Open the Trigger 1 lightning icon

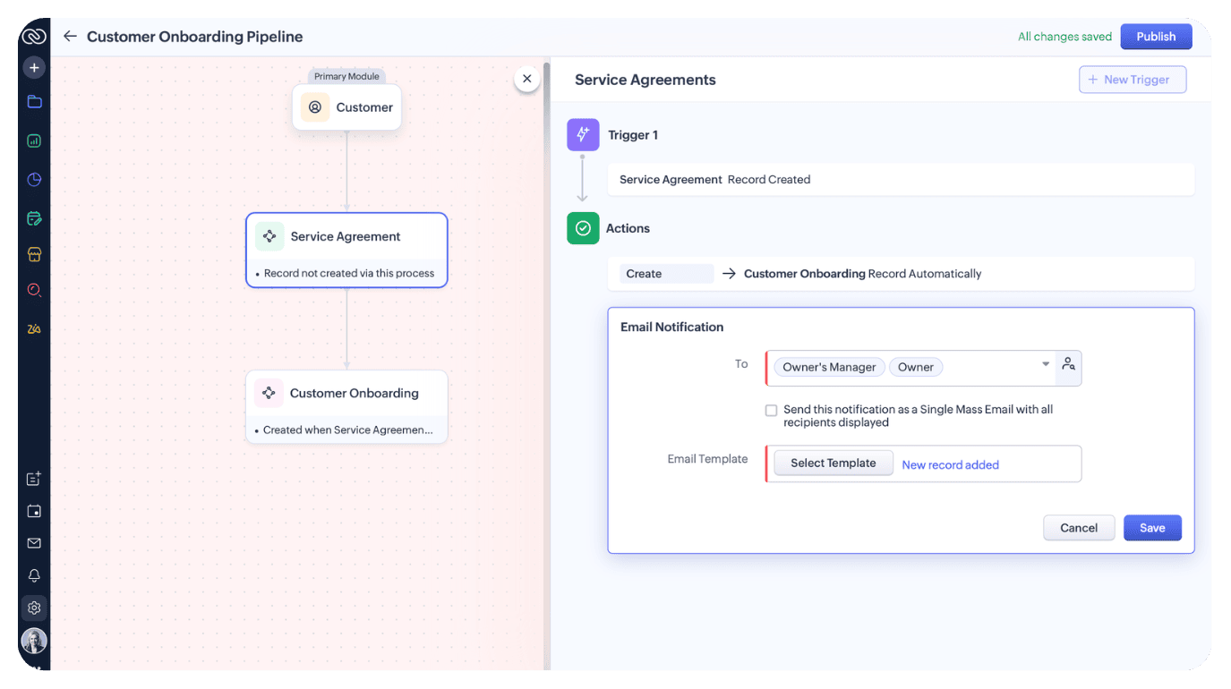[x=583, y=134]
